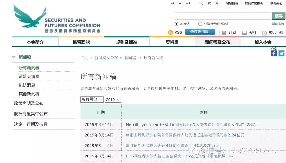Switch to traditional Chinese 繁
Viewport: 286px width, 163px height.
click(209, 3)
